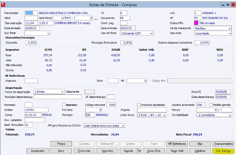Image resolution: width=236 pixels, height=155 pixels.
Task: Click the application icon in title bar
Action: [3, 5]
